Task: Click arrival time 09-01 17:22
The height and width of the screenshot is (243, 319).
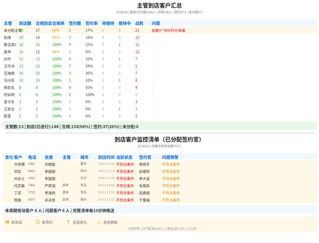Action: pyautogui.click(x=107, y=200)
